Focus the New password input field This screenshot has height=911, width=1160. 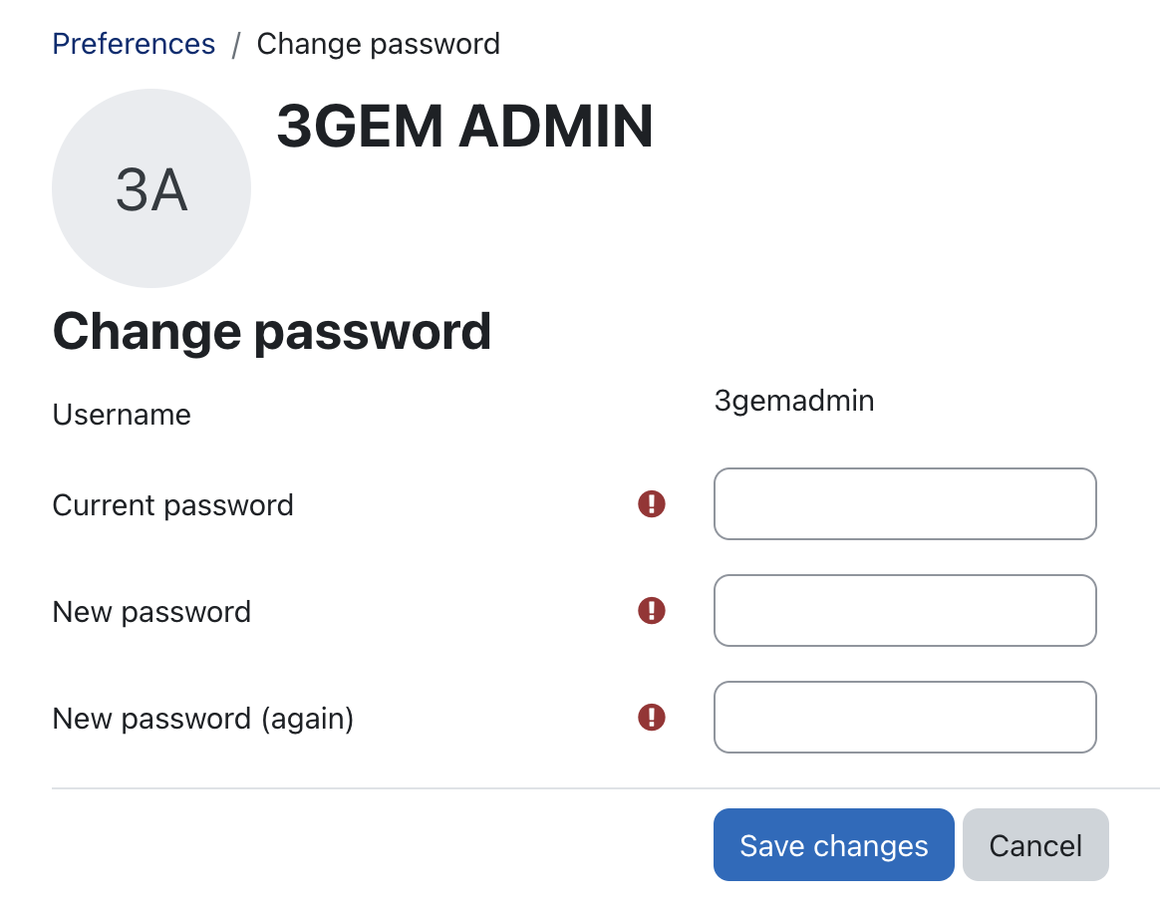tap(905, 610)
